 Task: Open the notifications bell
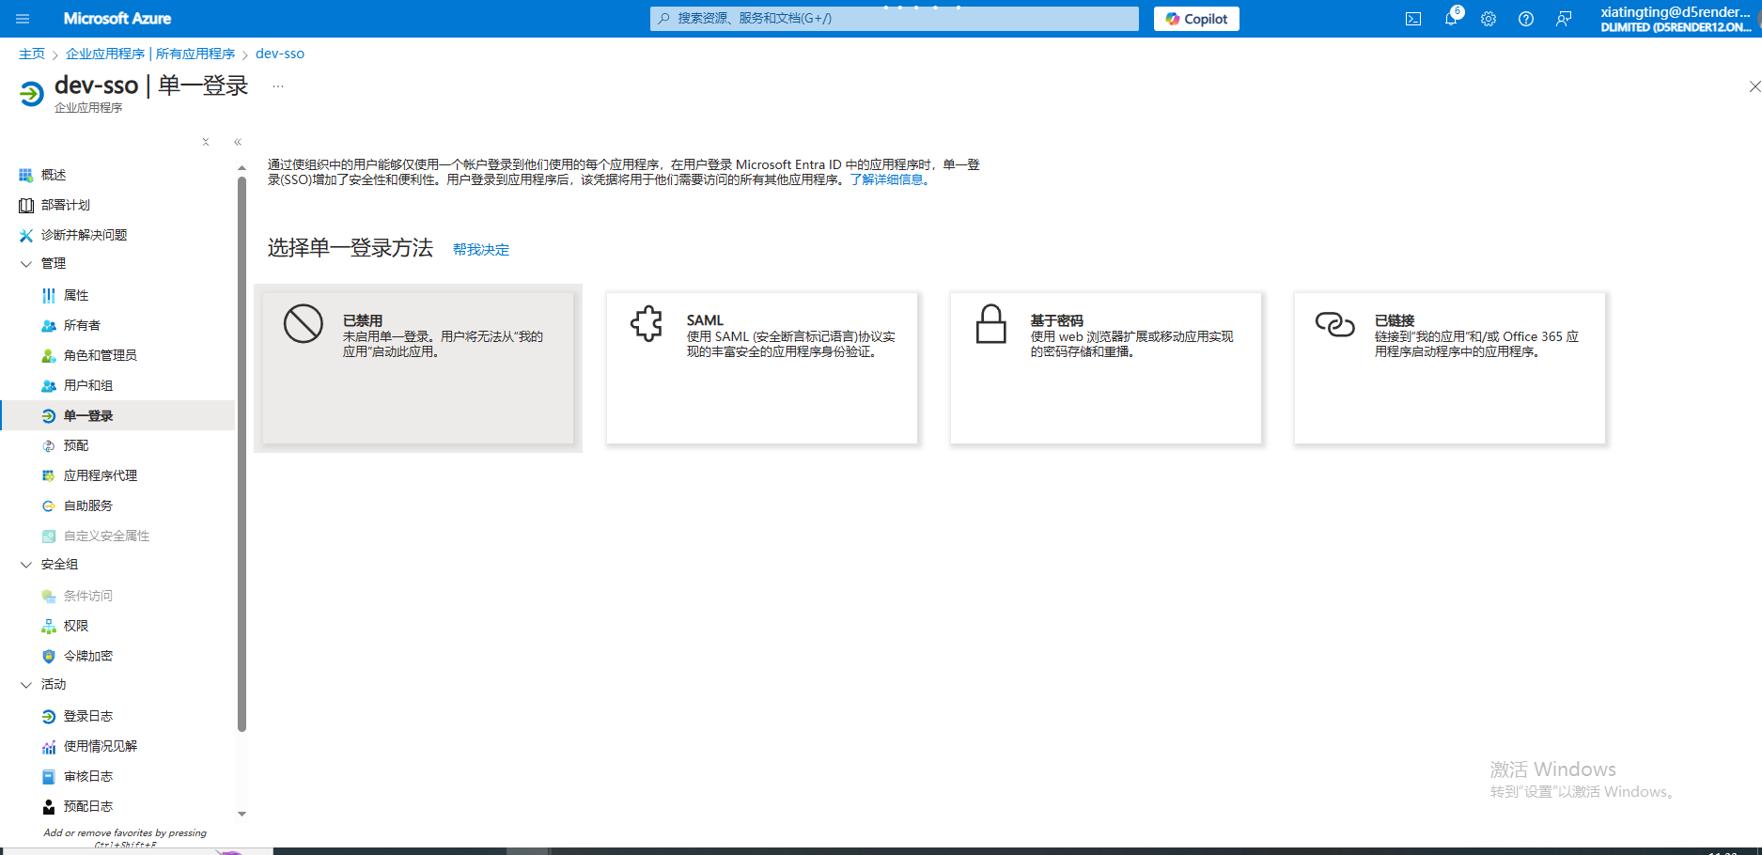pyautogui.click(x=1451, y=19)
